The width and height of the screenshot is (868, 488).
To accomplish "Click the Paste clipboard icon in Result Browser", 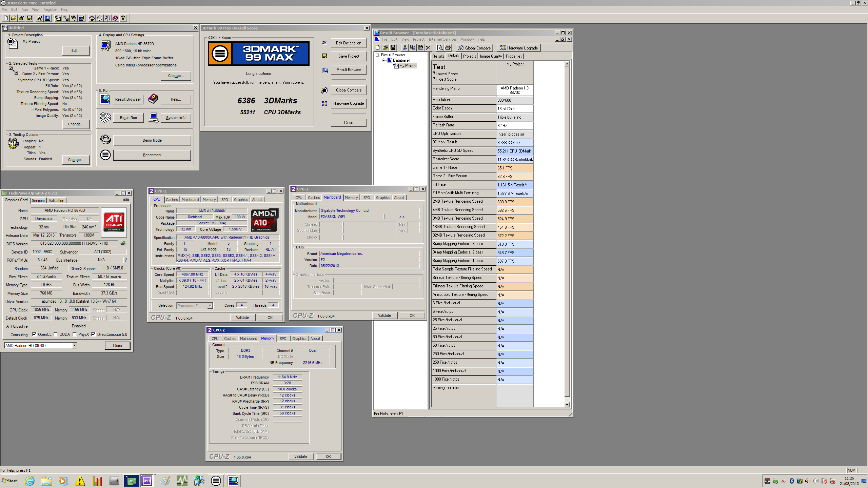I will (420, 48).
